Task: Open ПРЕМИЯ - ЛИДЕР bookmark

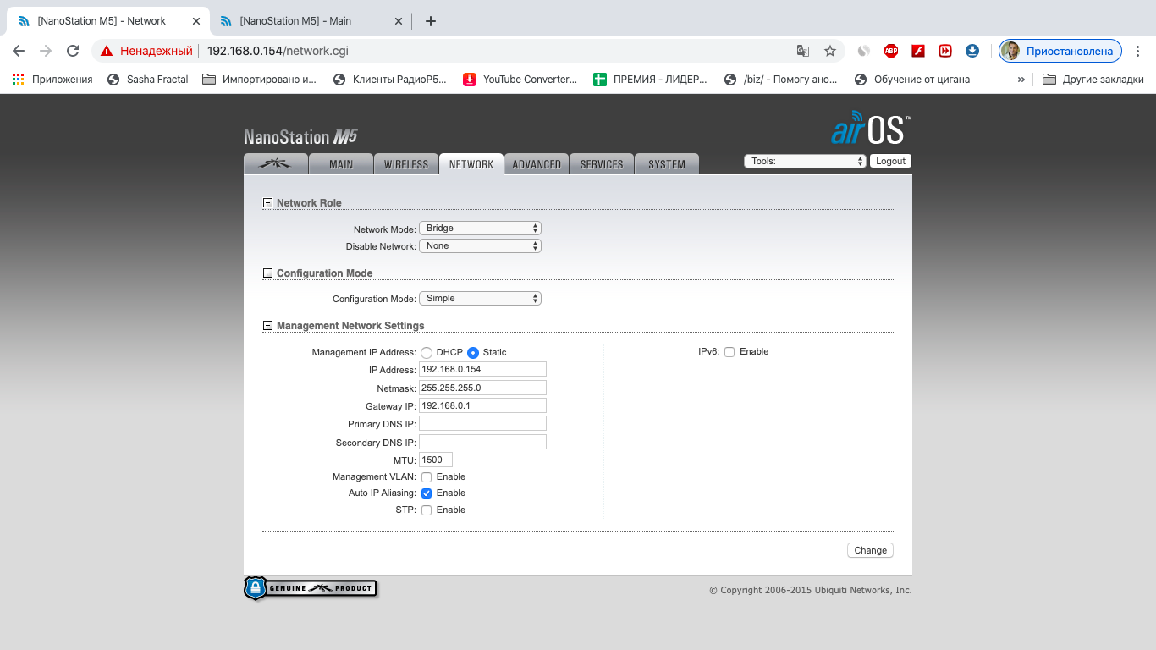Action: pos(651,80)
